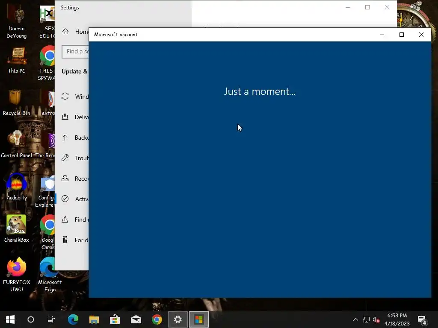Open This PC desktop icon
The image size is (438, 328).
[x=17, y=60]
